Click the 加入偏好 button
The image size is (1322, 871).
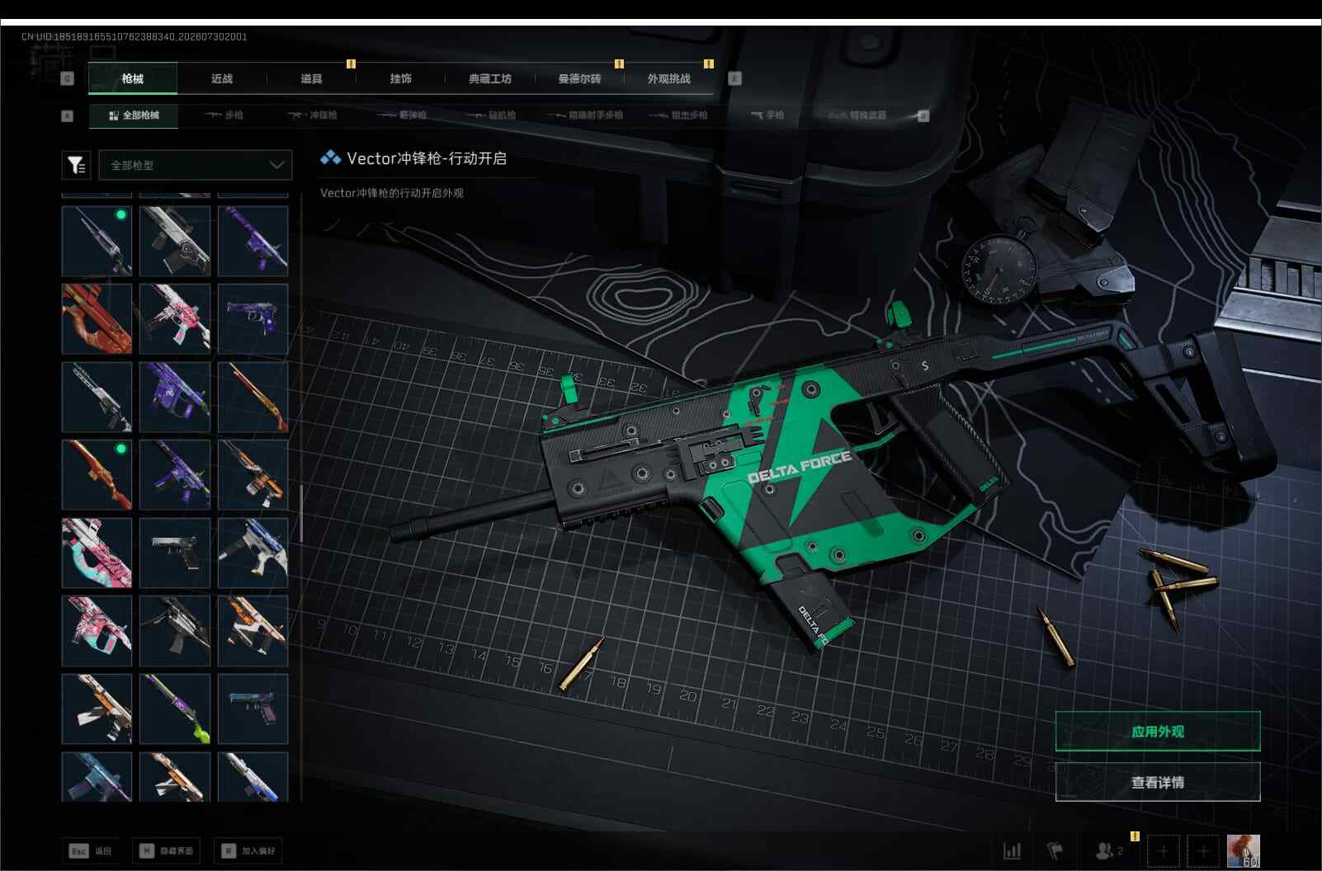click(x=248, y=850)
